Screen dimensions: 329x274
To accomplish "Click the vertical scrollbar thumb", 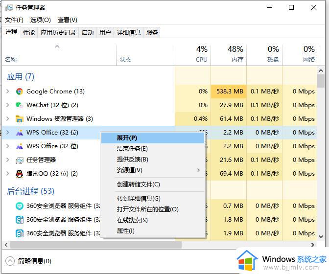I will click(x=321, y=81).
